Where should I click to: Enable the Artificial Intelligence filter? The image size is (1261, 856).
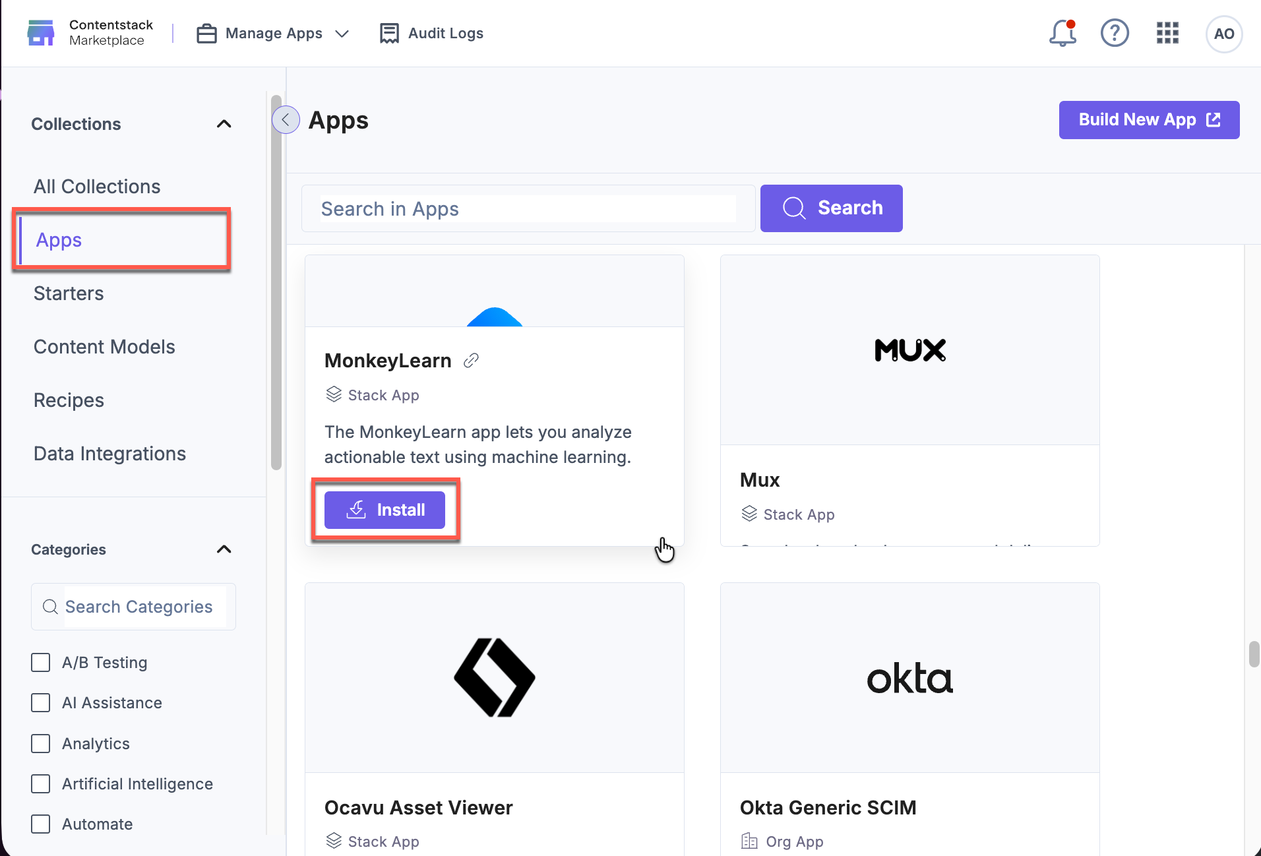tap(41, 783)
